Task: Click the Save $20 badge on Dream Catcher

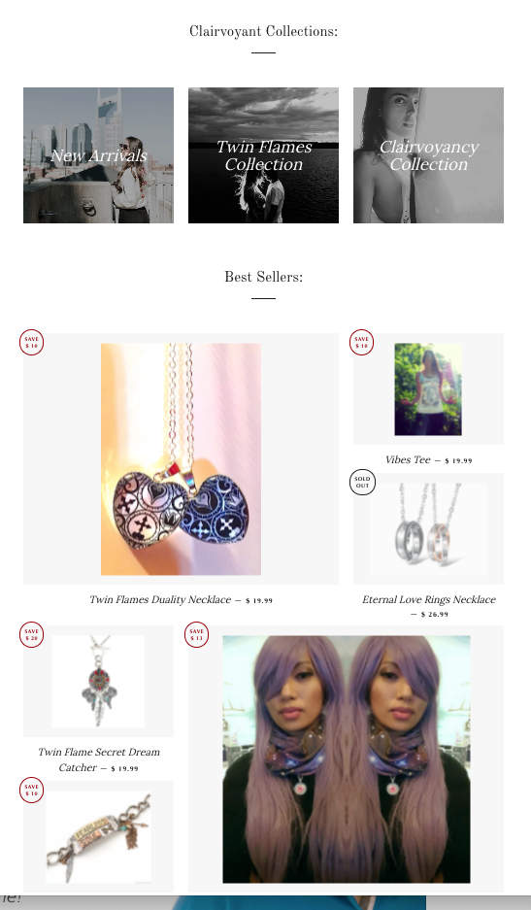Action: 31,634
